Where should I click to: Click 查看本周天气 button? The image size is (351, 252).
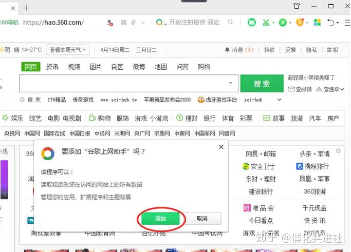tap(68, 50)
